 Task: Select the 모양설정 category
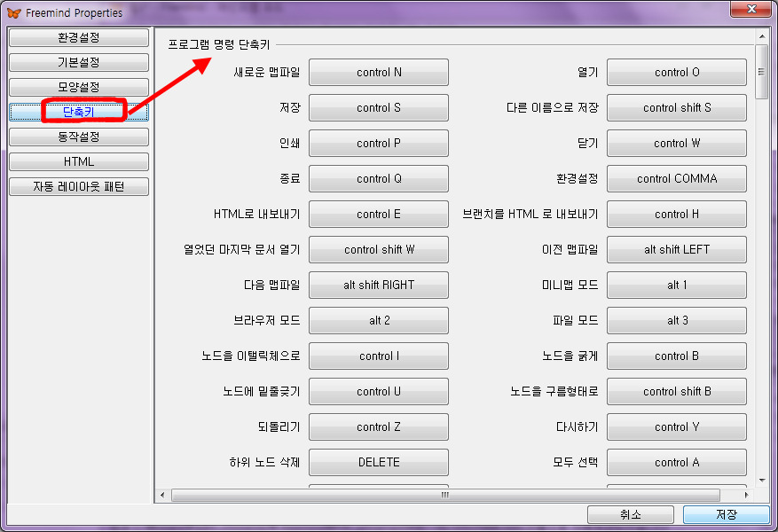(x=78, y=87)
